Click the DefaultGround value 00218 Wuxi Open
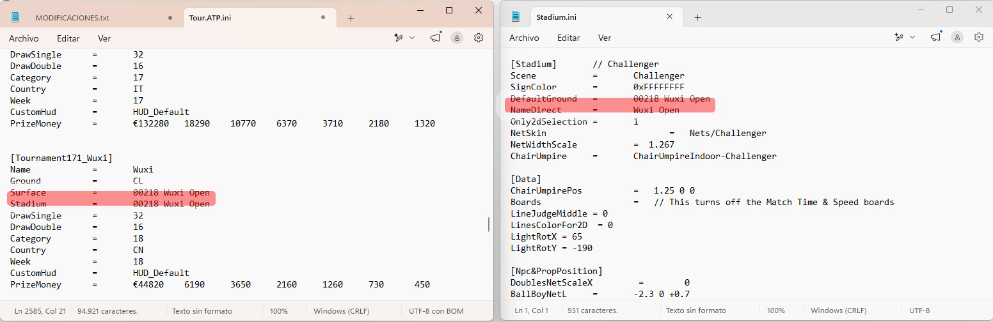The width and height of the screenshot is (993, 322). [x=672, y=98]
